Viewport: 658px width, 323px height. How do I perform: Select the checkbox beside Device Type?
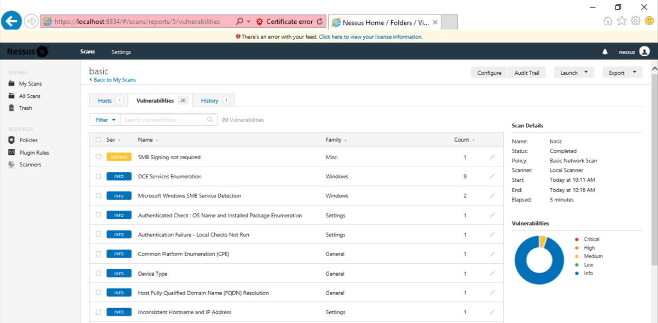pyautogui.click(x=99, y=274)
